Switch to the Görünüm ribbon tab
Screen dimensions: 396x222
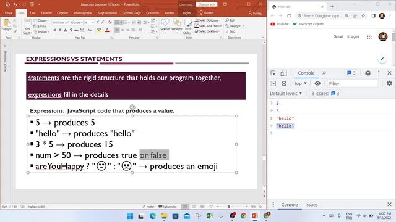(x=153, y=13)
